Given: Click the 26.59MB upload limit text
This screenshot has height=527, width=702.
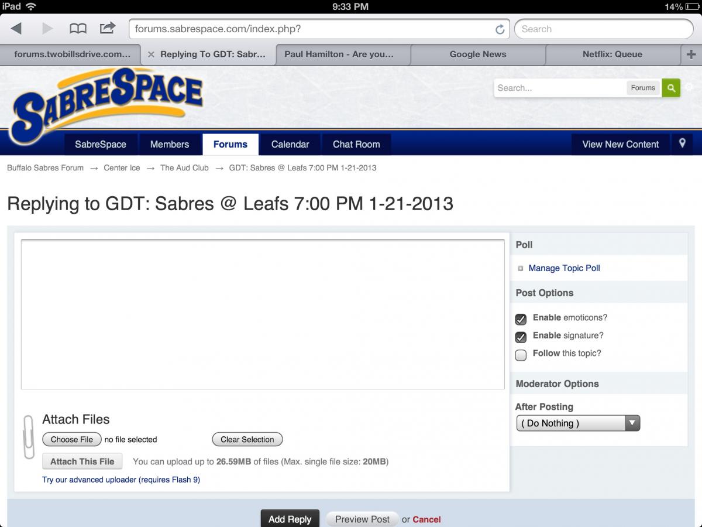Looking at the screenshot, I should point(233,461).
